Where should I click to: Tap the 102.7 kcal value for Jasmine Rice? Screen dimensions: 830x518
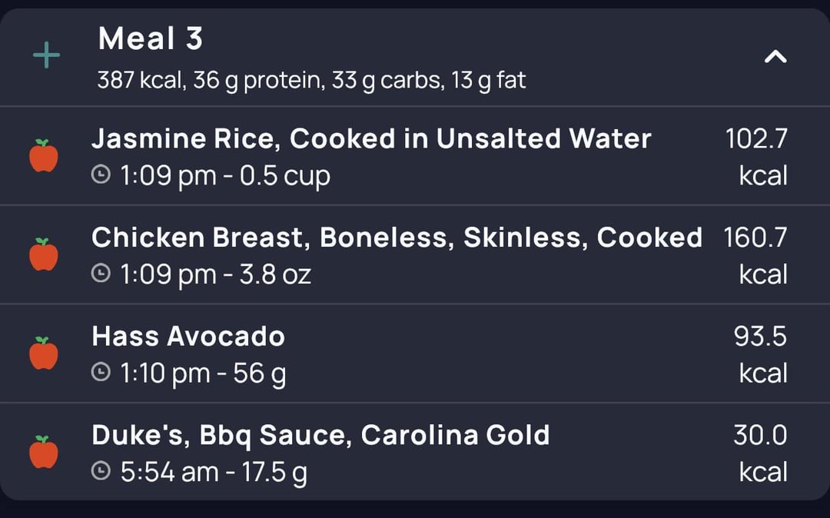click(x=756, y=157)
